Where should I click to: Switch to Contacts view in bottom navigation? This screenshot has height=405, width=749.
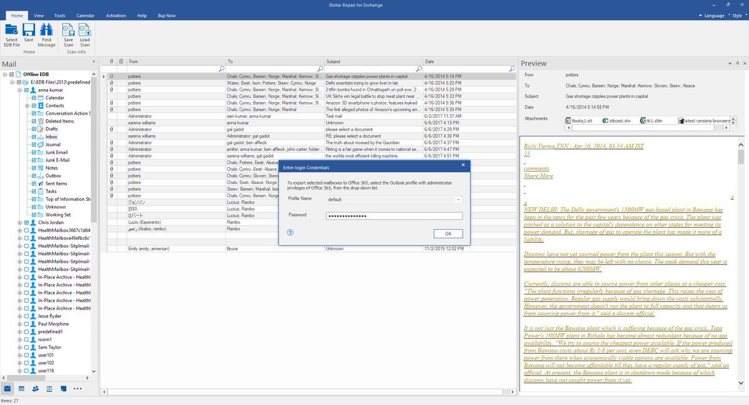36,389
